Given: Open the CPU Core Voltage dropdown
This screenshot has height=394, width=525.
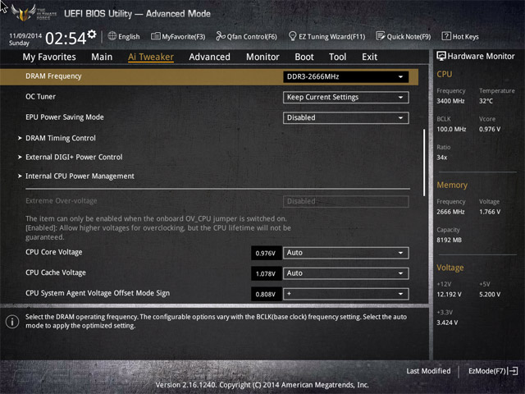Looking at the screenshot, I should tap(346, 253).
